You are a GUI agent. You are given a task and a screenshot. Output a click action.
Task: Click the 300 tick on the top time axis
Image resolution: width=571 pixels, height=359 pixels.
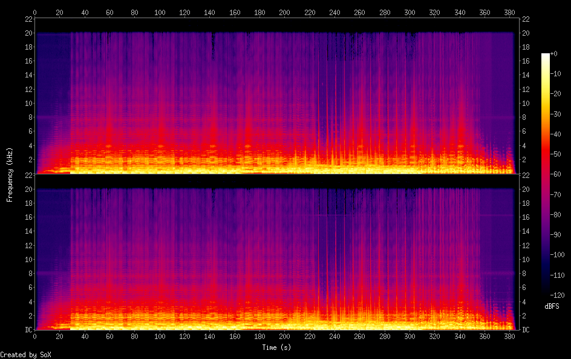click(x=409, y=12)
